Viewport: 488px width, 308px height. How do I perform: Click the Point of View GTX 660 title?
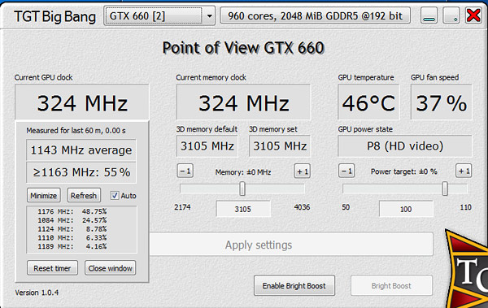243,48
